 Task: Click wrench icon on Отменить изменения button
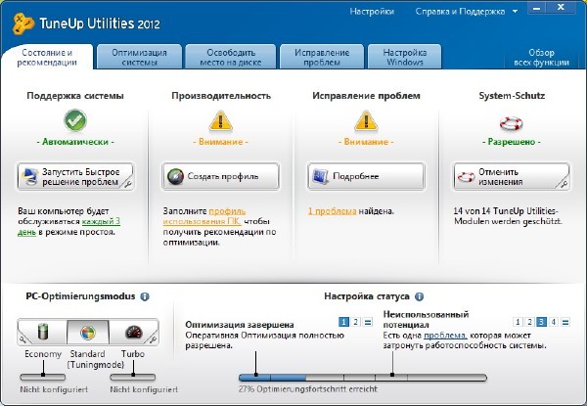pos(564,184)
